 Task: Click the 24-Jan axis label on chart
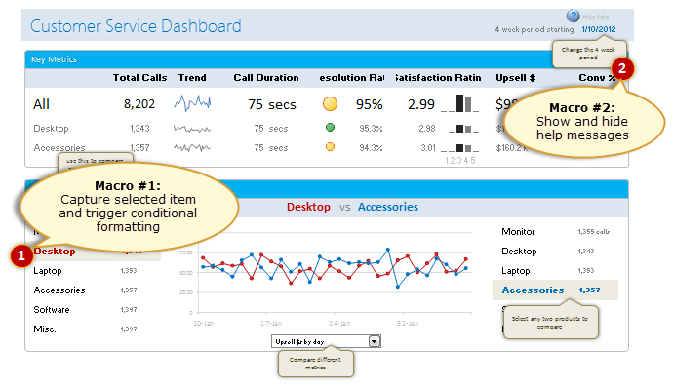pyautogui.click(x=339, y=323)
